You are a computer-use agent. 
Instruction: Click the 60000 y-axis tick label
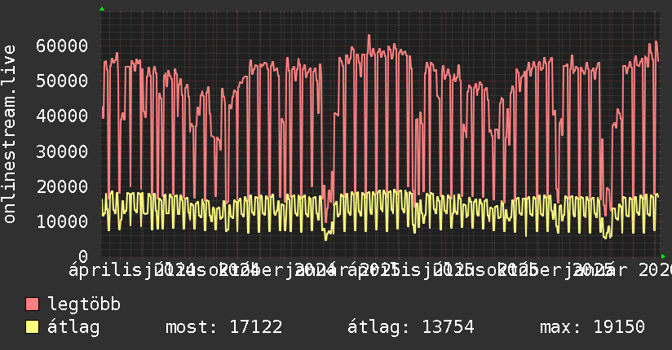coord(62,46)
